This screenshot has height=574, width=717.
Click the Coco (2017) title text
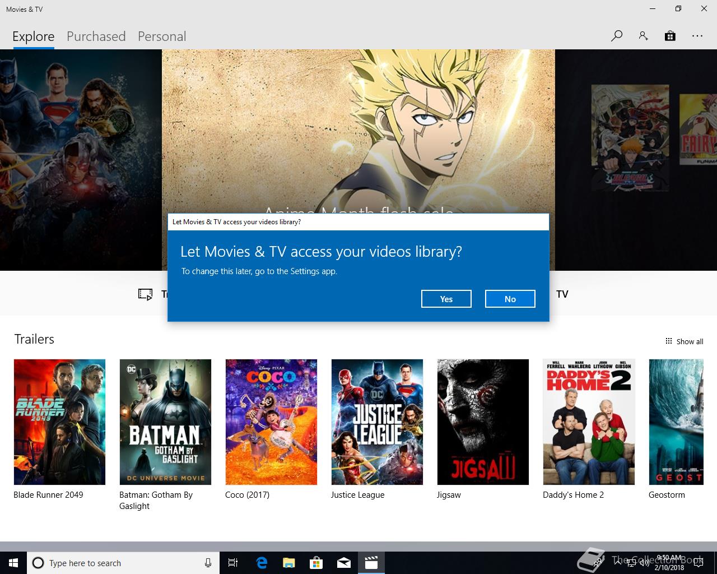point(247,495)
